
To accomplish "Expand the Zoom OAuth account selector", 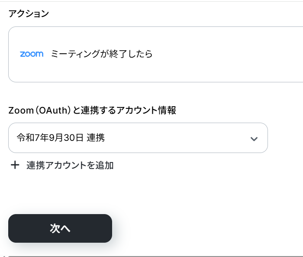I will 138,138.
